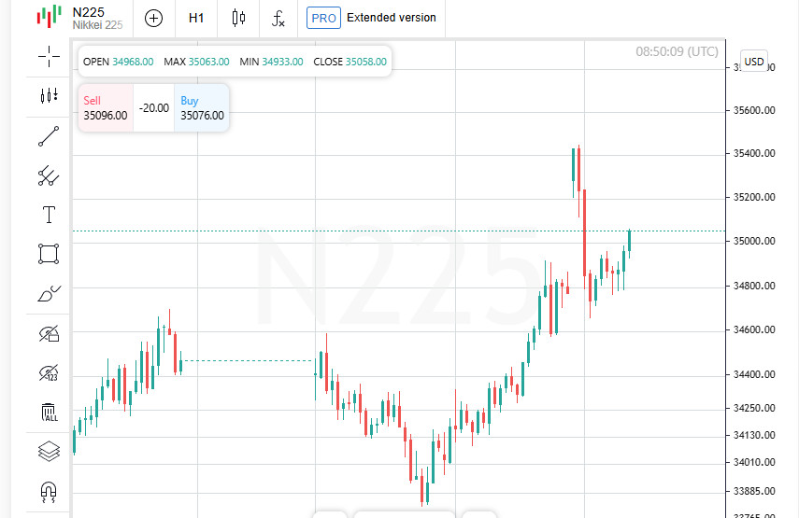
Task: Click the Buy 35076.00 button
Action: [202, 108]
